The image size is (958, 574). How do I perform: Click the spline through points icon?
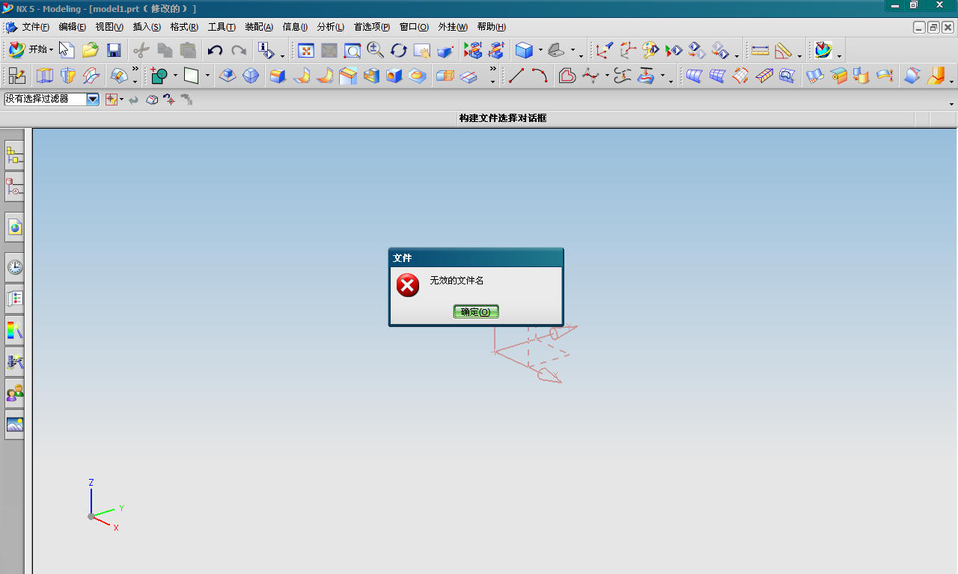591,76
